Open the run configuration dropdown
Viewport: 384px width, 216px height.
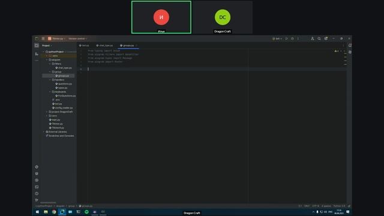click(x=277, y=38)
